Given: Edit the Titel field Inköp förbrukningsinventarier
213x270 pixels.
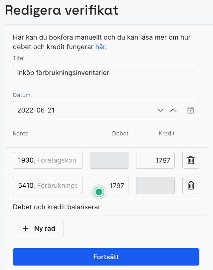Looking at the screenshot, I should [x=106, y=72].
